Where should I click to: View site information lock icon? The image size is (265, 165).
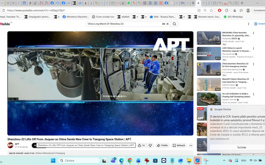[x=4, y=11]
